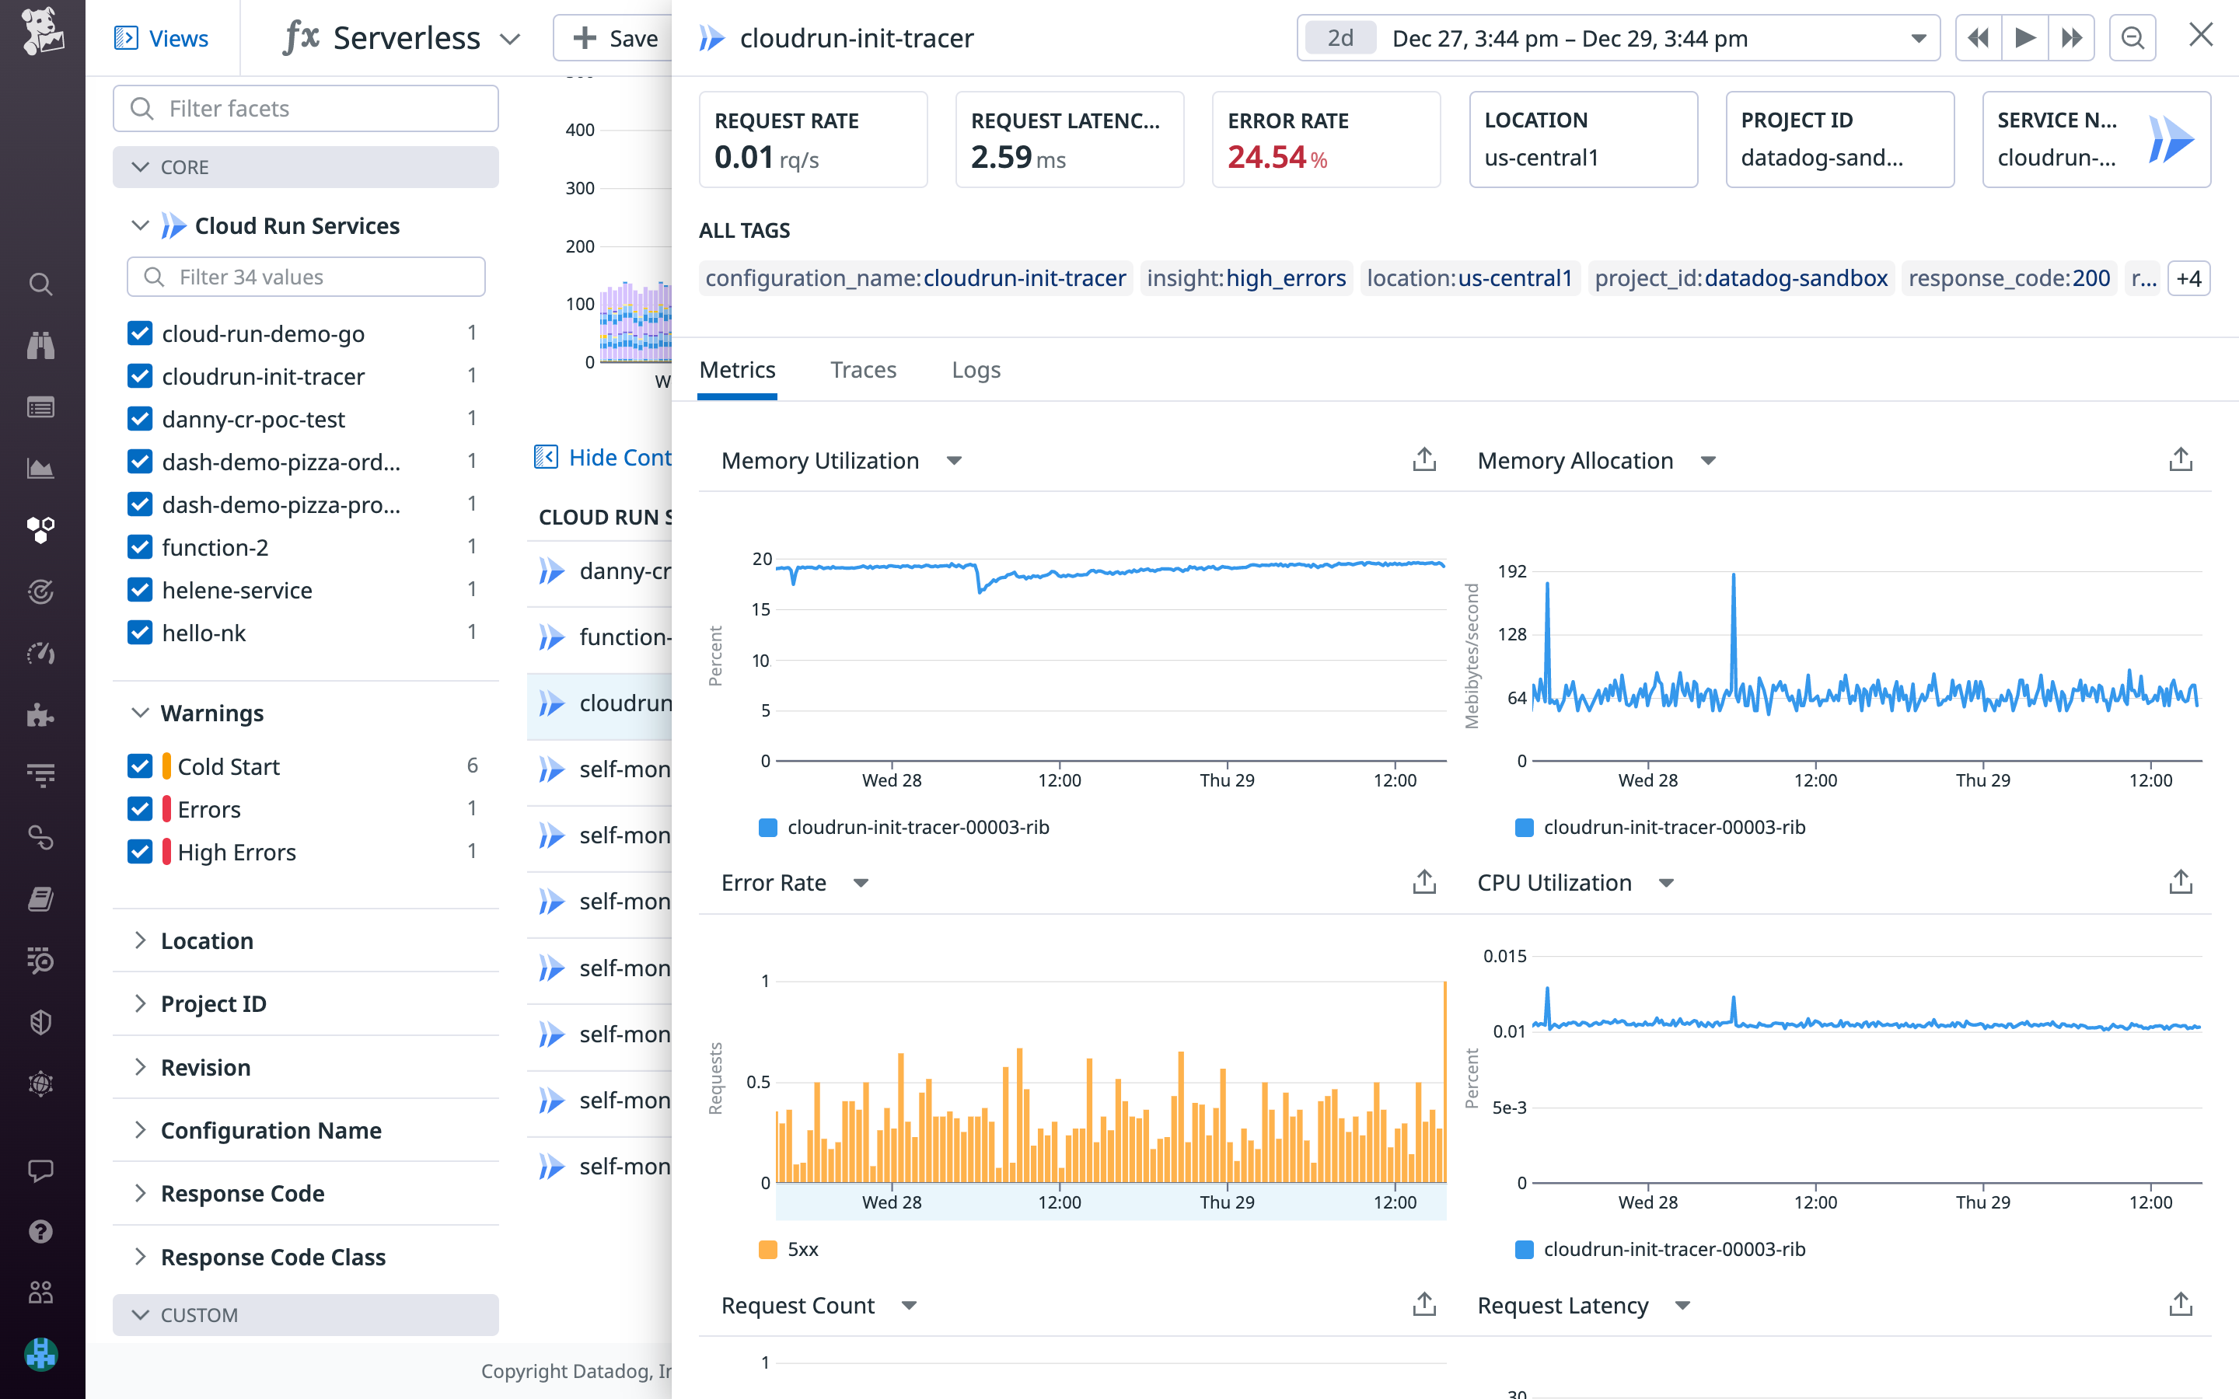Disable the Cold Start warning filter
This screenshot has height=1399, width=2239.
(140, 766)
